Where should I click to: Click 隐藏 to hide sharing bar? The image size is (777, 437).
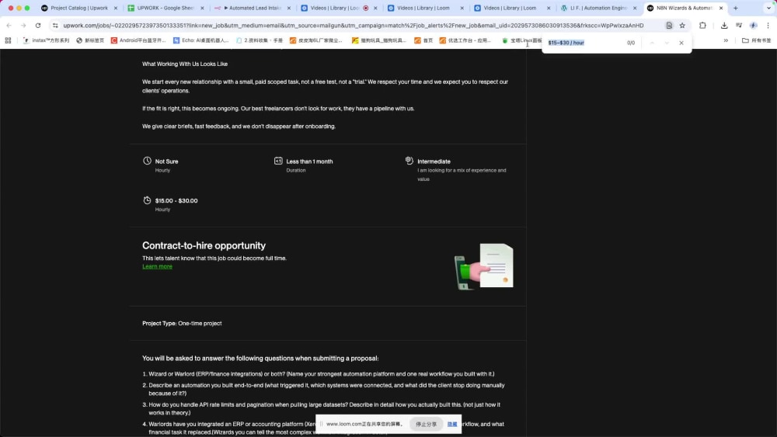coord(452,424)
